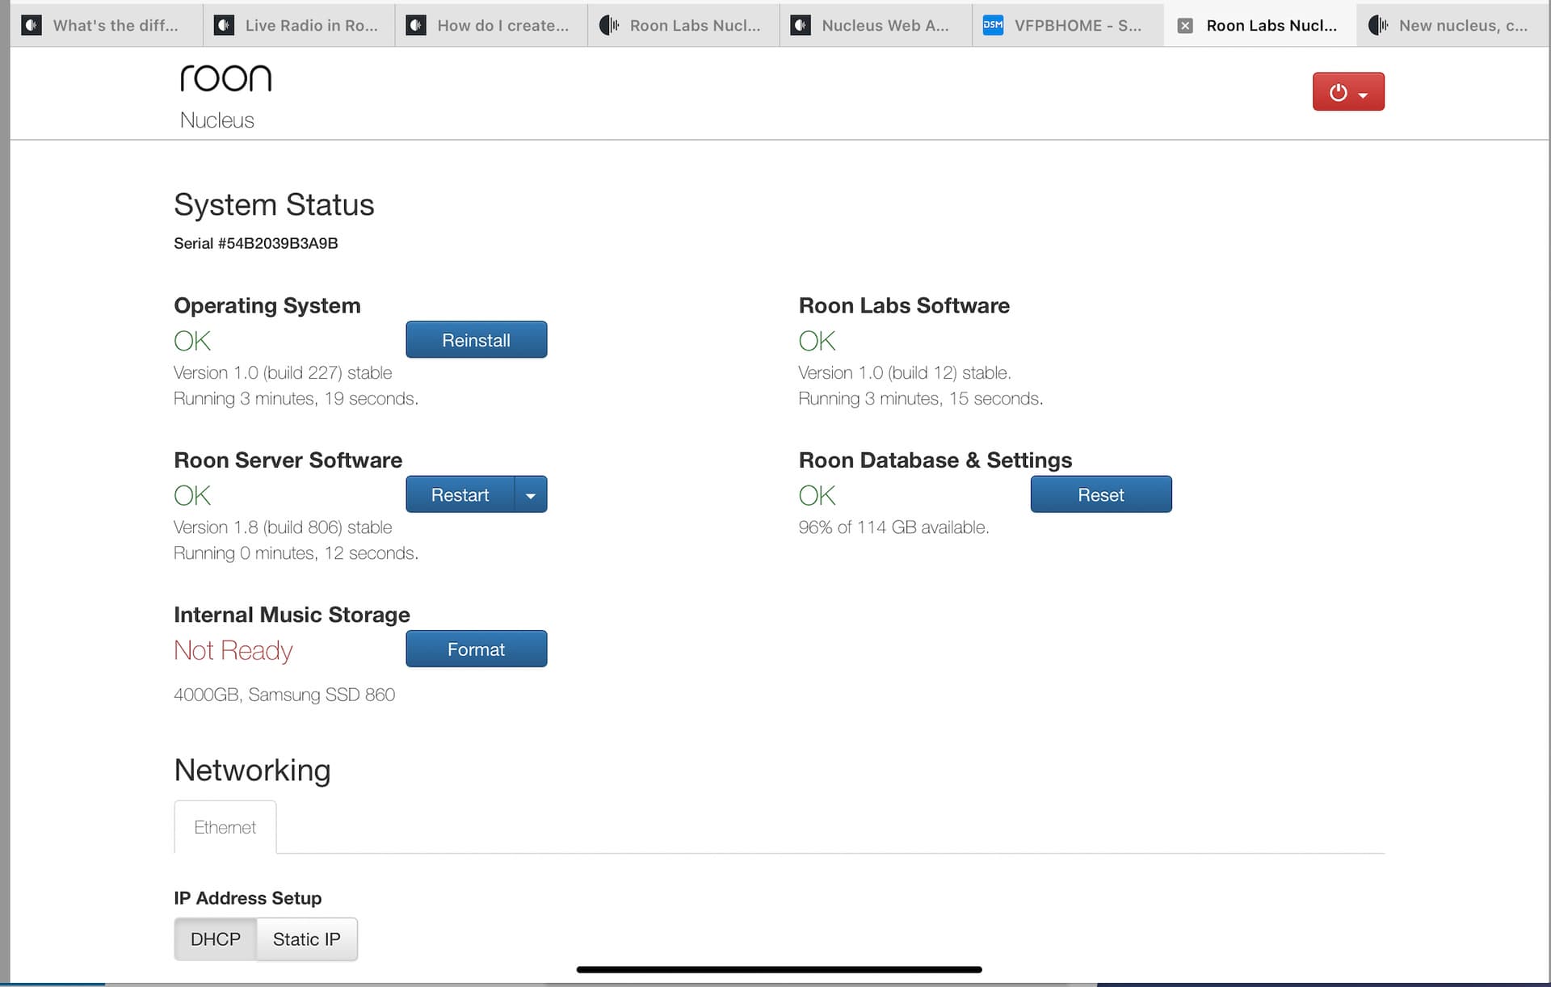Click the Roon Database & Settings heading
Viewport: 1551px width, 987px height.
(935, 460)
